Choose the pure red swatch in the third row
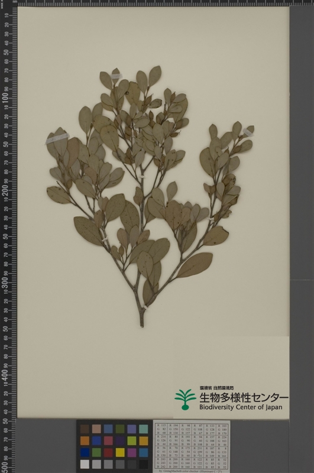This screenshot has width=314, height=473. point(108,452)
